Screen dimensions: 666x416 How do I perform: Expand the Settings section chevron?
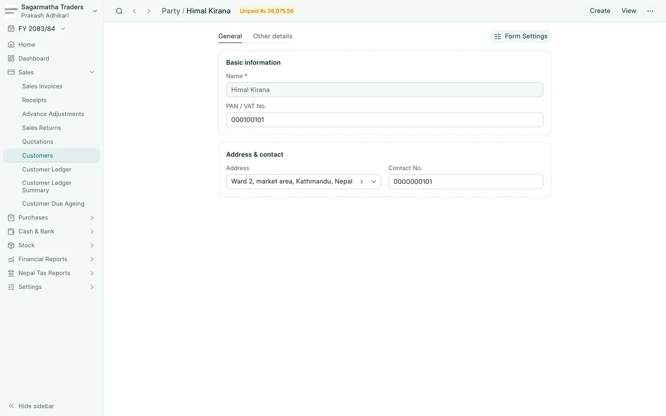tap(92, 287)
